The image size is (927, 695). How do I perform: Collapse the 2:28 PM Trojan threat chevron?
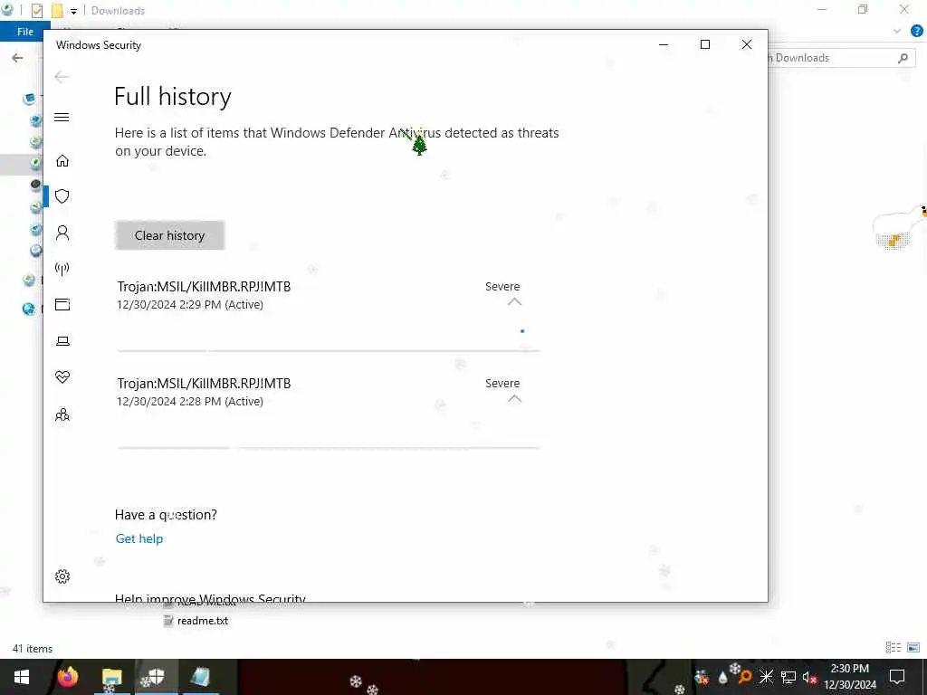pyautogui.click(x=514, y=398)
